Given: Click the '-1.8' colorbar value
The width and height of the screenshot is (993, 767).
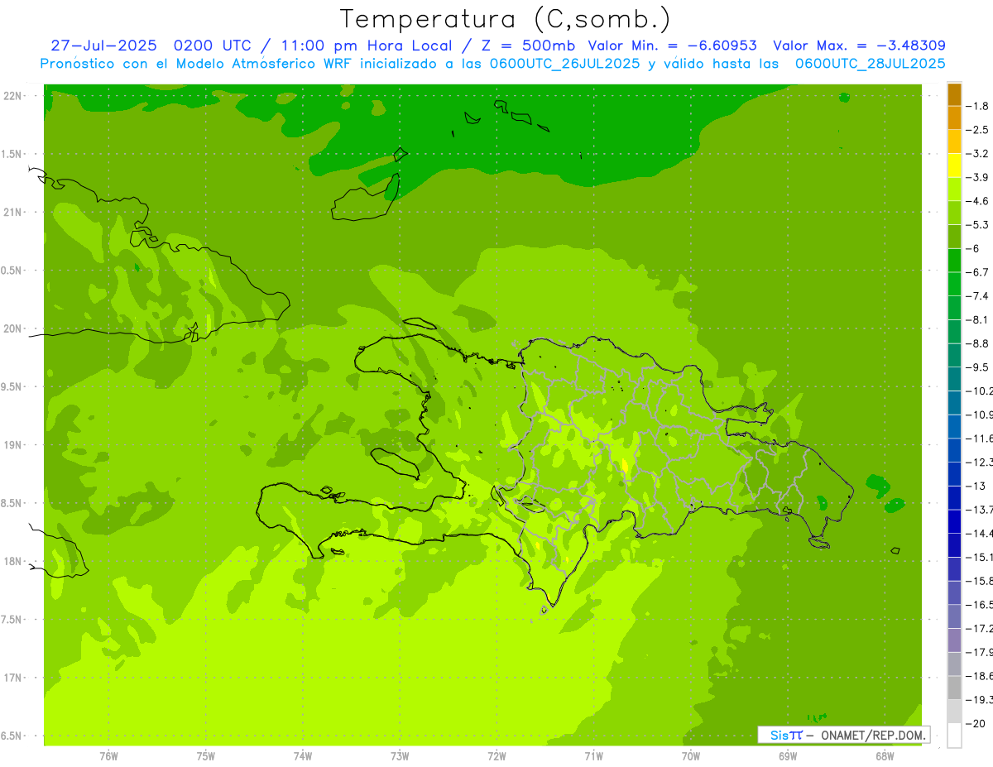Looking at the screenshot, I should 978,106.
